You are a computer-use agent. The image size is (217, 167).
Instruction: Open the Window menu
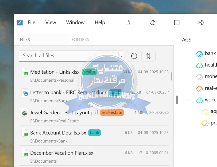coord(75,23)
